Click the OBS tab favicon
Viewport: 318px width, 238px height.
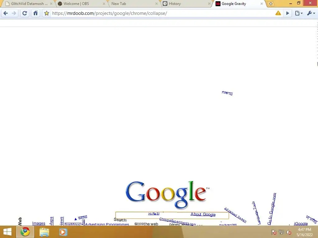coord(60,4)
